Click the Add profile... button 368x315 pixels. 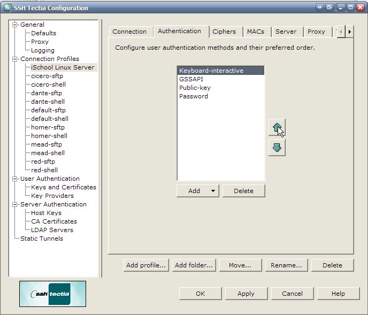[x=146, y=265]
